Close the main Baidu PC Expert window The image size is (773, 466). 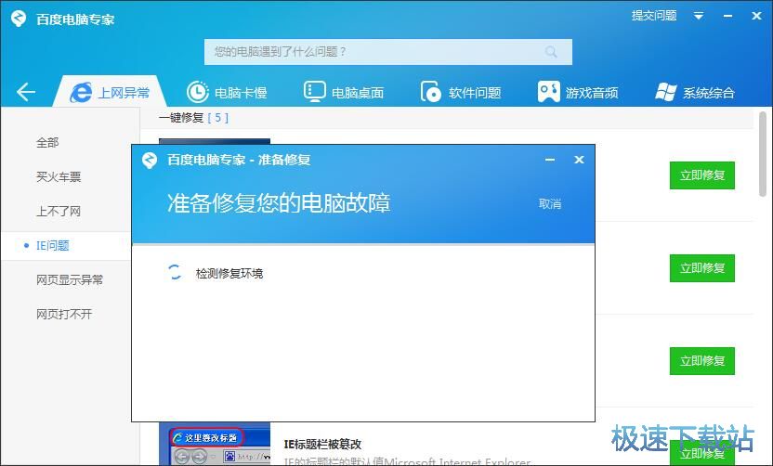coord(756,16)
